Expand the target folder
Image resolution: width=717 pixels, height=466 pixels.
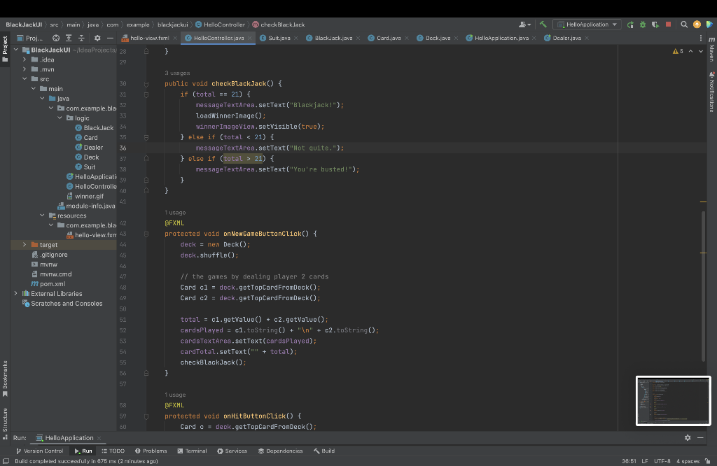25,244
